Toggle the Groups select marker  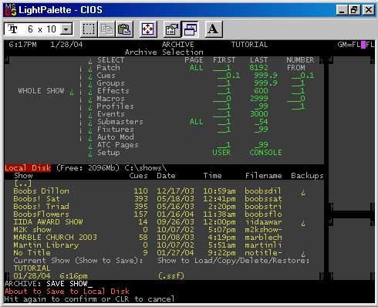90,84
